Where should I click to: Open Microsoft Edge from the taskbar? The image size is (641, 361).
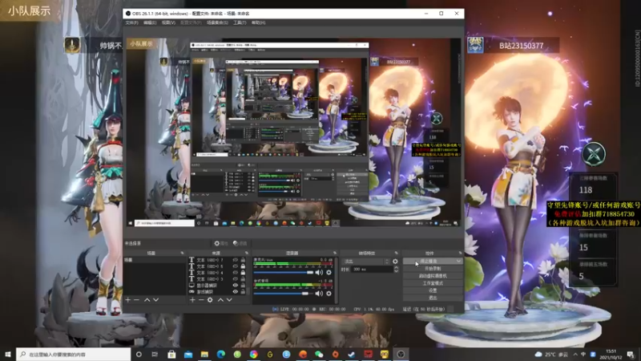click(221, 355)
